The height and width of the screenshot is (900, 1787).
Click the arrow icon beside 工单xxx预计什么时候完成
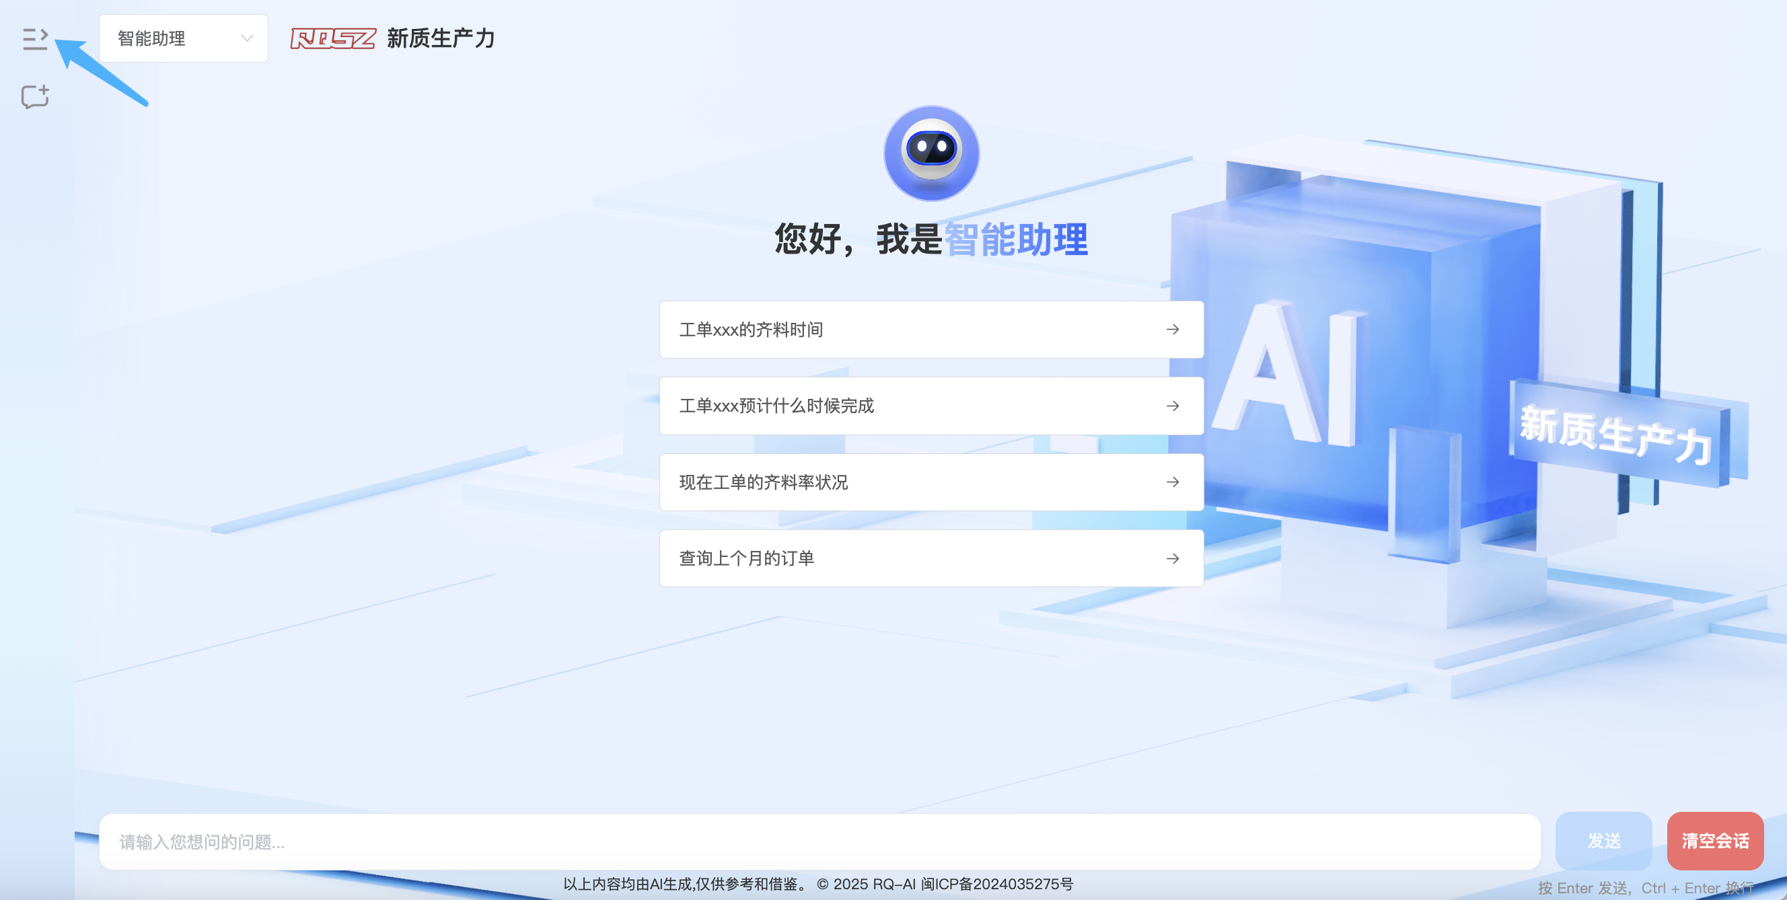(x=1172, y=406)
